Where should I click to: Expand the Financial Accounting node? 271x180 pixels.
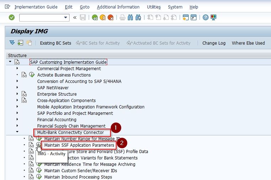pos(17,119)
